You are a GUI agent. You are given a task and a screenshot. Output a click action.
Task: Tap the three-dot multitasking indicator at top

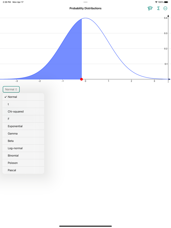(85, 2)
